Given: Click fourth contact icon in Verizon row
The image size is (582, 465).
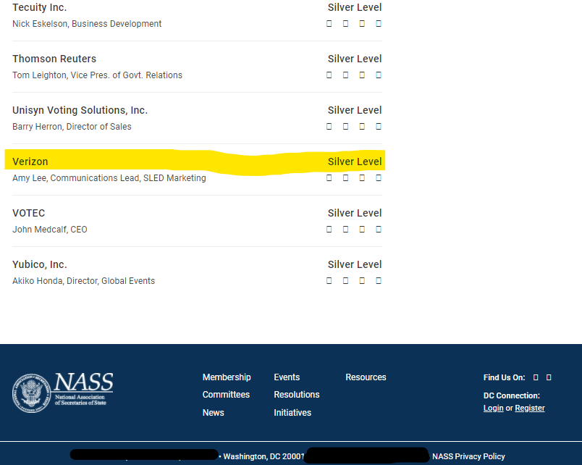Looking at the screenshot, I should tap(378, 178).
